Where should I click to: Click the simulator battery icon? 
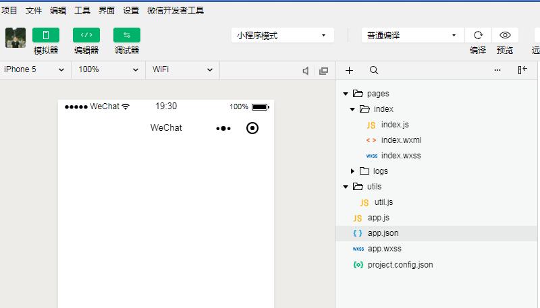coord(261,107)
